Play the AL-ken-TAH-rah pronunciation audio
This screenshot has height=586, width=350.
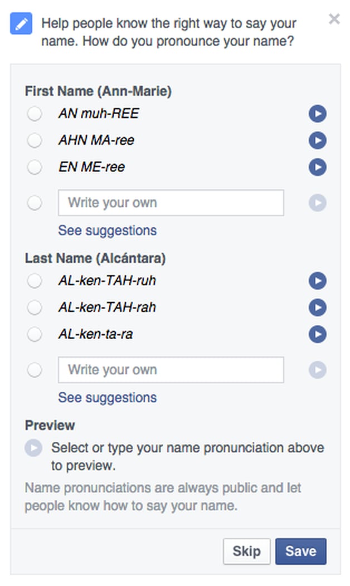click(x=318, y=307)
